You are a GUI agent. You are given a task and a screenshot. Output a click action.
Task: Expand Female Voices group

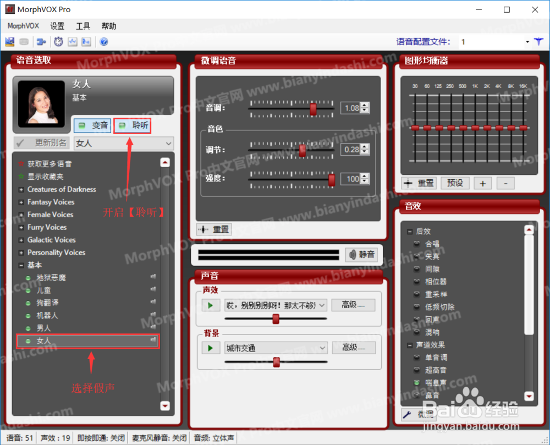[x=21, y=215]
